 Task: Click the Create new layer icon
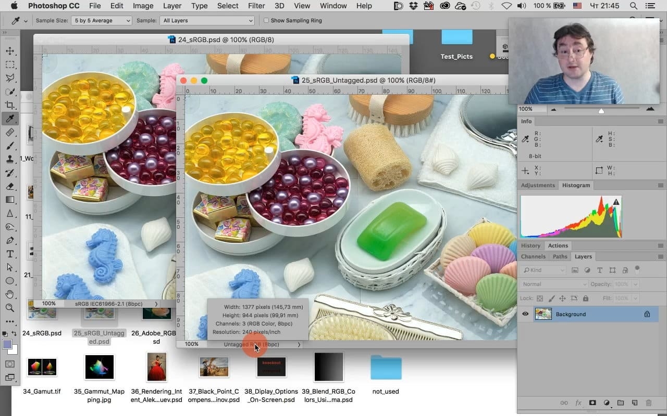click(635, 403)
